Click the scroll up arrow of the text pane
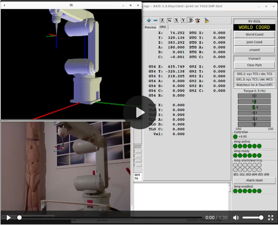Image resolution: width=278 pixels, height=225 pixels. 230,185
